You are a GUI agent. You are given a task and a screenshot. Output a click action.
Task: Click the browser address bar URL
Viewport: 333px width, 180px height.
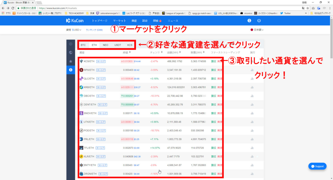coord(58,8)
